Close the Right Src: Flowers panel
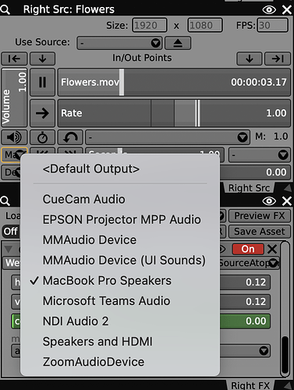 287,10
